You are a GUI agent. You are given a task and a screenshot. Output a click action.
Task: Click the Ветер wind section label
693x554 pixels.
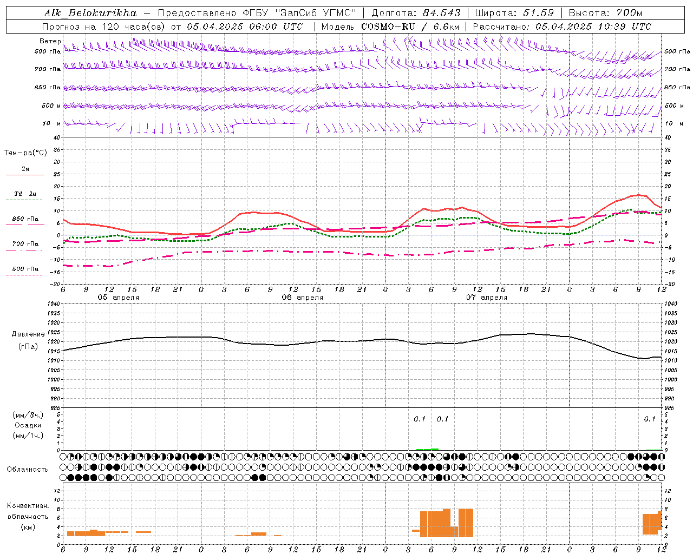[x=50, y=41]
